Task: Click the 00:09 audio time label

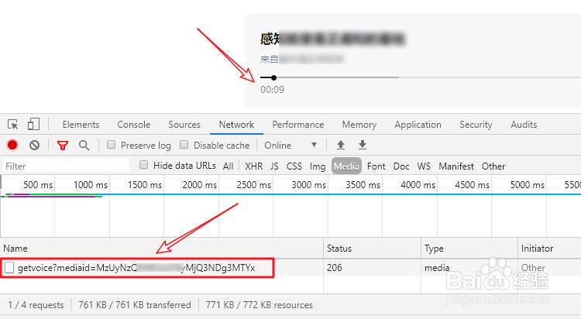Action: [272, 90]
